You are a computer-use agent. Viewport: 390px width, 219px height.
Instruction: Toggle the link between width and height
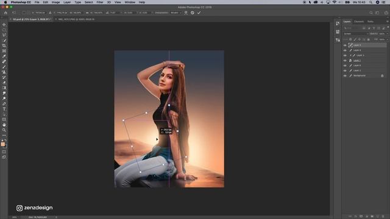point(87,13)
